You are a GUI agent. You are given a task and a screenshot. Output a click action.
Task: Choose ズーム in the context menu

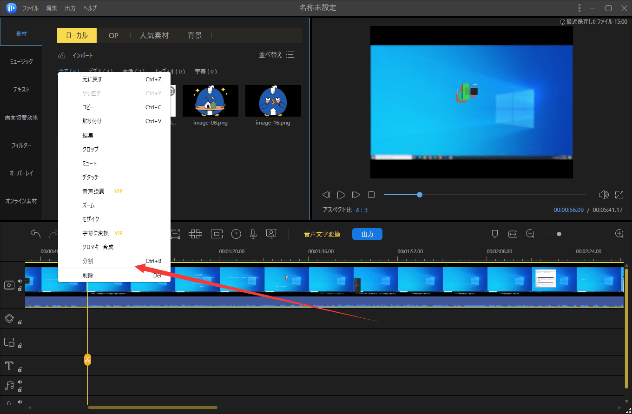[114, 205]
